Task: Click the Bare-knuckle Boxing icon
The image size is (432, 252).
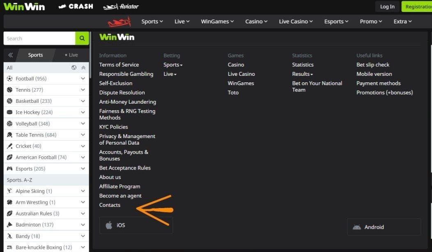Action: click(9, 247)
